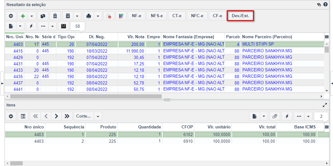Expand dropdown beside Itens export icon

[x=264, y=116]
